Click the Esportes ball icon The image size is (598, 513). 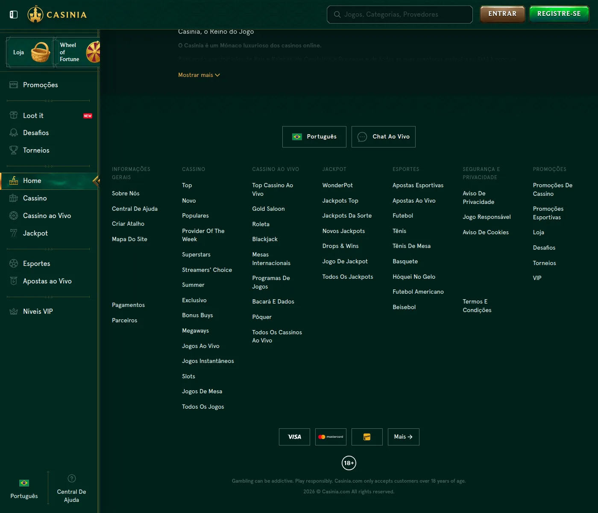[14, 263]
